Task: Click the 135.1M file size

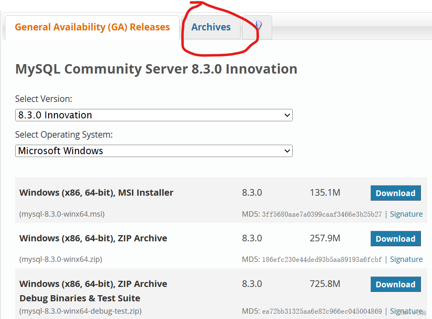Action: coord(325,192)
